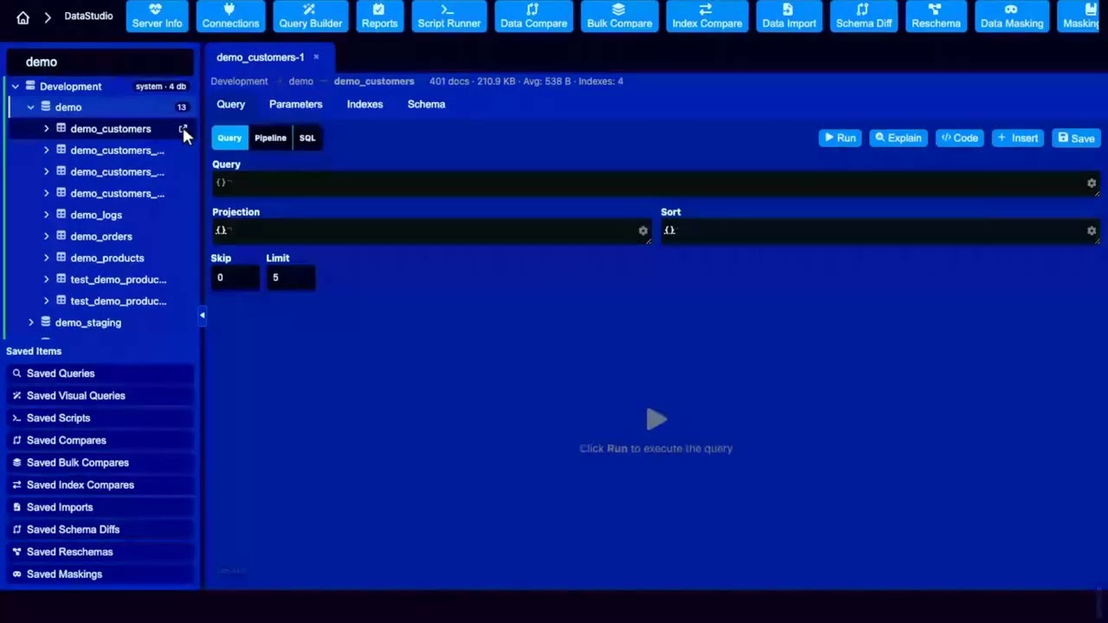This screenshot has height=623, width=1108.
Task: Select the demo_staging database
Action: coord(88,323)
